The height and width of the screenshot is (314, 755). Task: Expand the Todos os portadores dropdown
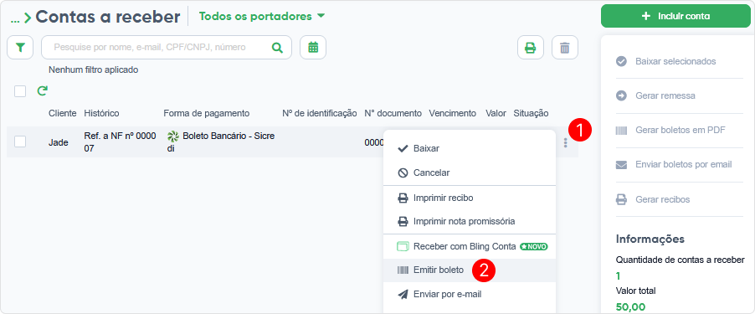click(x=263, y=17)
